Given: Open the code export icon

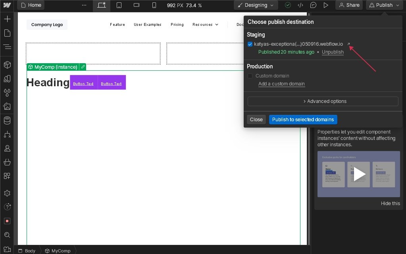Looking at the screenshot, I should point(300,5).
